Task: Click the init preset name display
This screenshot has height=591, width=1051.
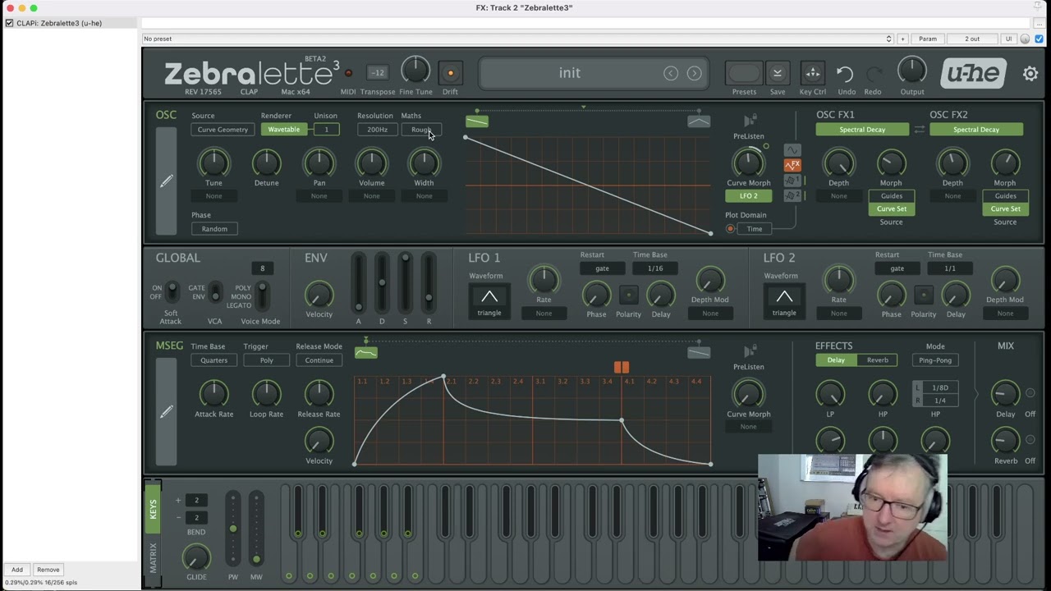Action: point(570,73)
